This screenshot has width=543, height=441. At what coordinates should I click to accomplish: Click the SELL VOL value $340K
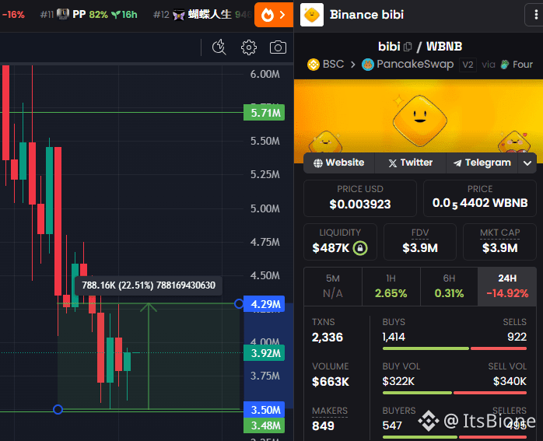[x=510, y=381]
